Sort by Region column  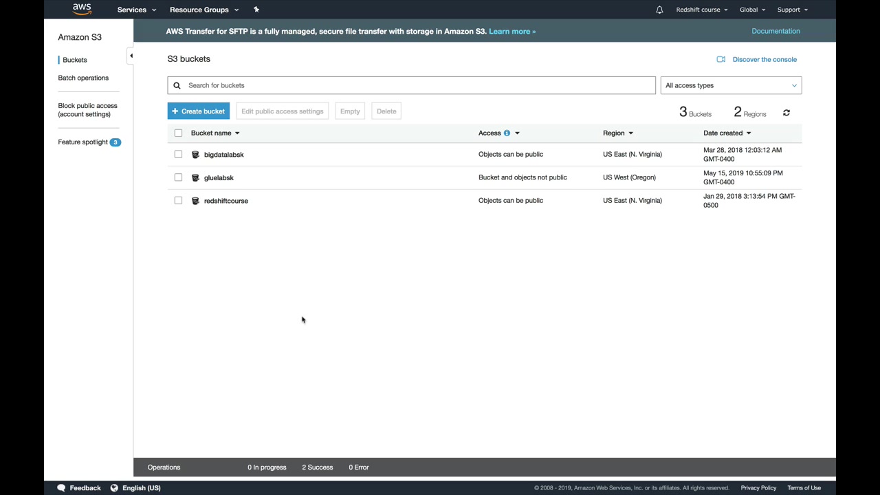618,133
